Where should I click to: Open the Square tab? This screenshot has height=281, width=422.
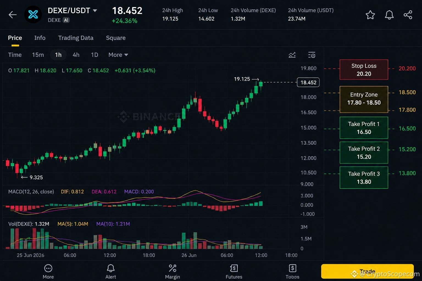(116, 38)
